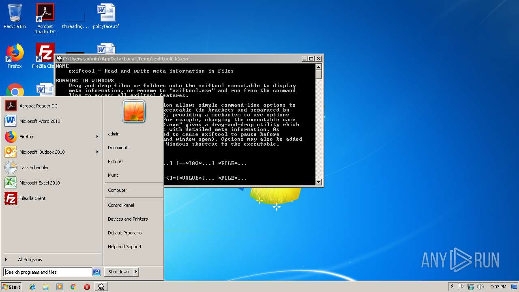Click the Shut down button

tap(119, 272)
